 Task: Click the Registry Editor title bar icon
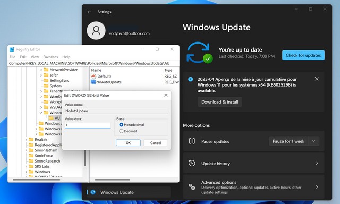(12, 49)
